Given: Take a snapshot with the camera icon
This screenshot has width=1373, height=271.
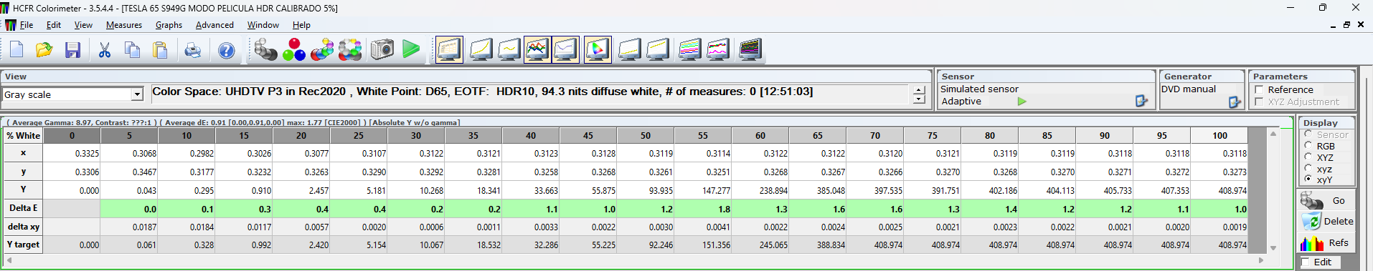Looking at the screenshot, I should (x=382, y=50).
